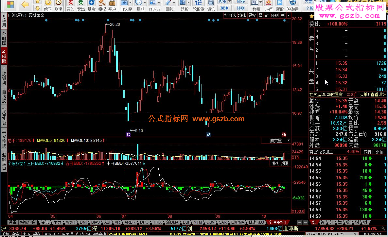Click the colorful home squares icon
The image size is (388, 237).
(10, 5)
